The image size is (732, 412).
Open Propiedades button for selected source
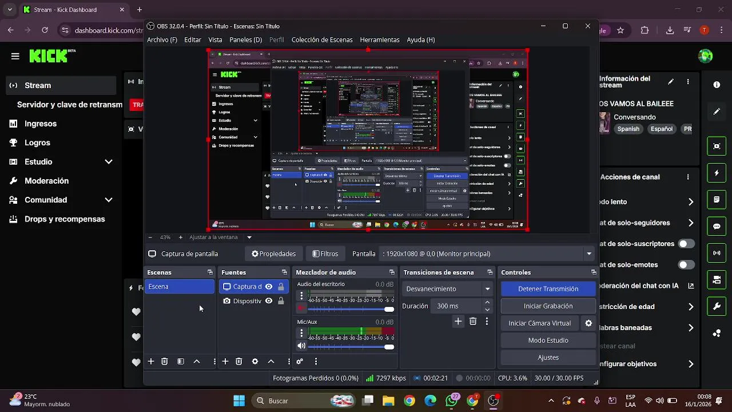tap(274, 253)
